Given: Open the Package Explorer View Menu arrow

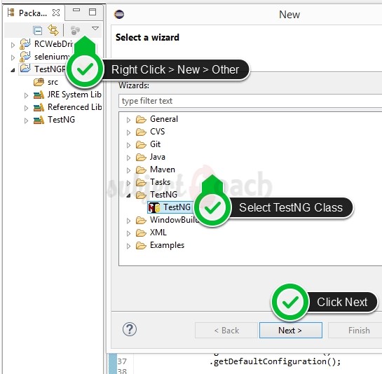Looking at the screenshot, I should (x=95, y=29).
